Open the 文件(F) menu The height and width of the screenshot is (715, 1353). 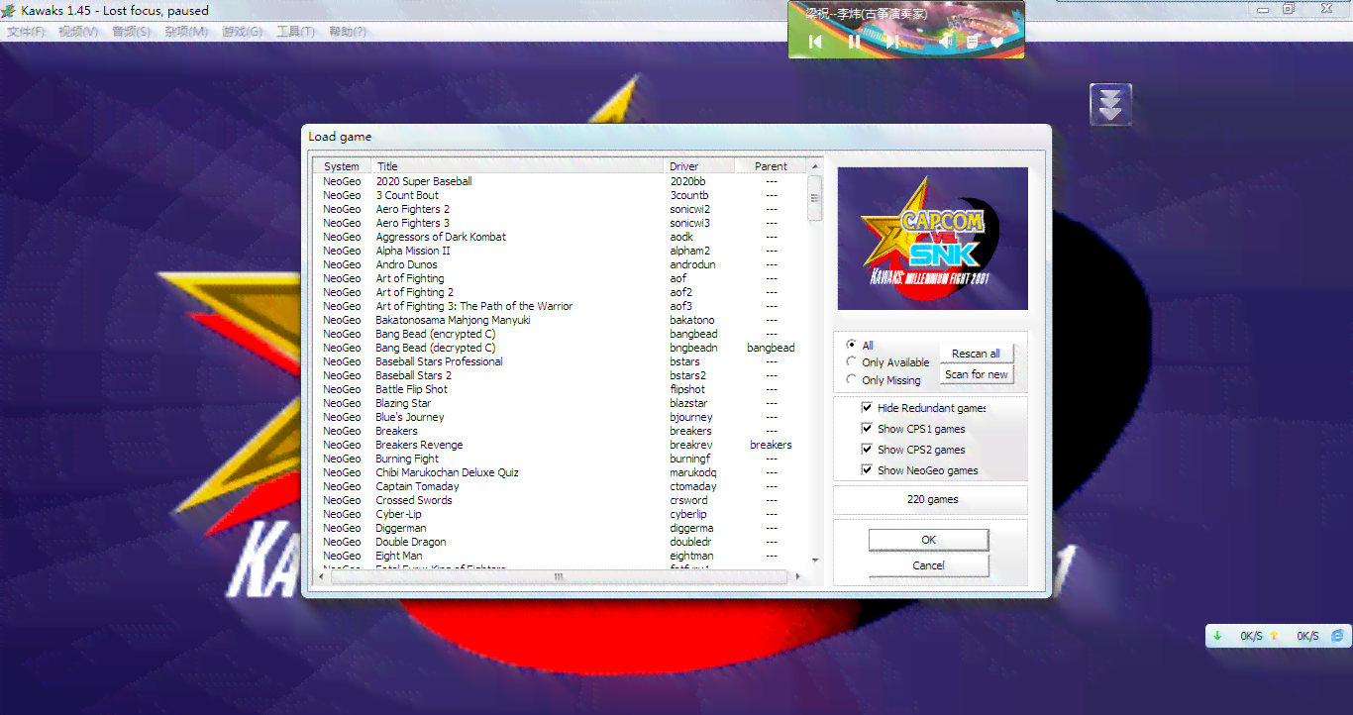point(26,32)
